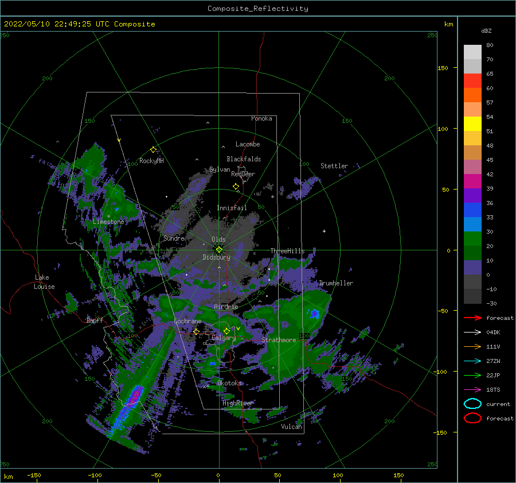This screenshot has height=483, width=516.
Task: Click the Okotoks label
Action: (x=229, y=382)
